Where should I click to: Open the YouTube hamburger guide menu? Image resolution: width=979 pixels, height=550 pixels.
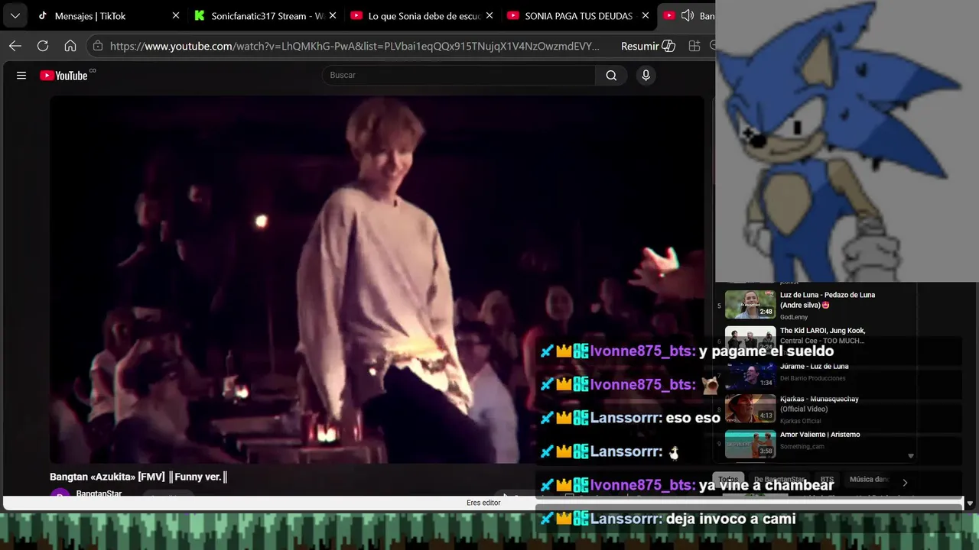click(21, 75)
